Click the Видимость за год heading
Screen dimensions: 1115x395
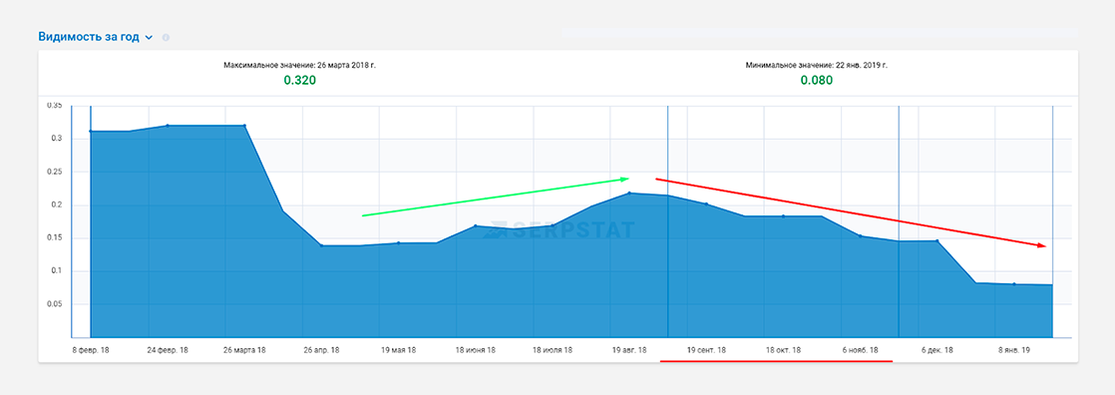(x=89, y=37)
